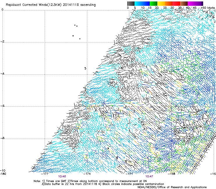Click the '30' label under the color scale

172,8
